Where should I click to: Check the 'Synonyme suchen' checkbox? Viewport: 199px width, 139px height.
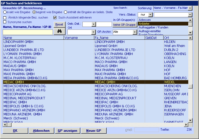tap(5, 22)
